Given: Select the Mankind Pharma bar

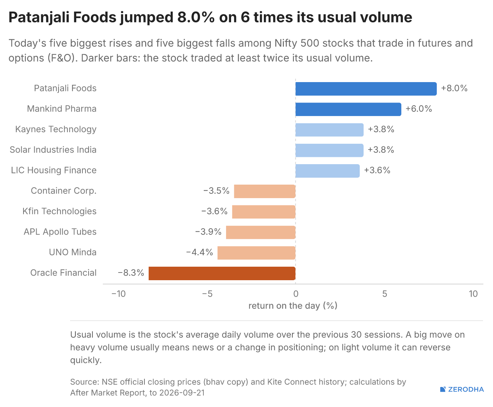Looking at the screenshot, I should 348,109.
